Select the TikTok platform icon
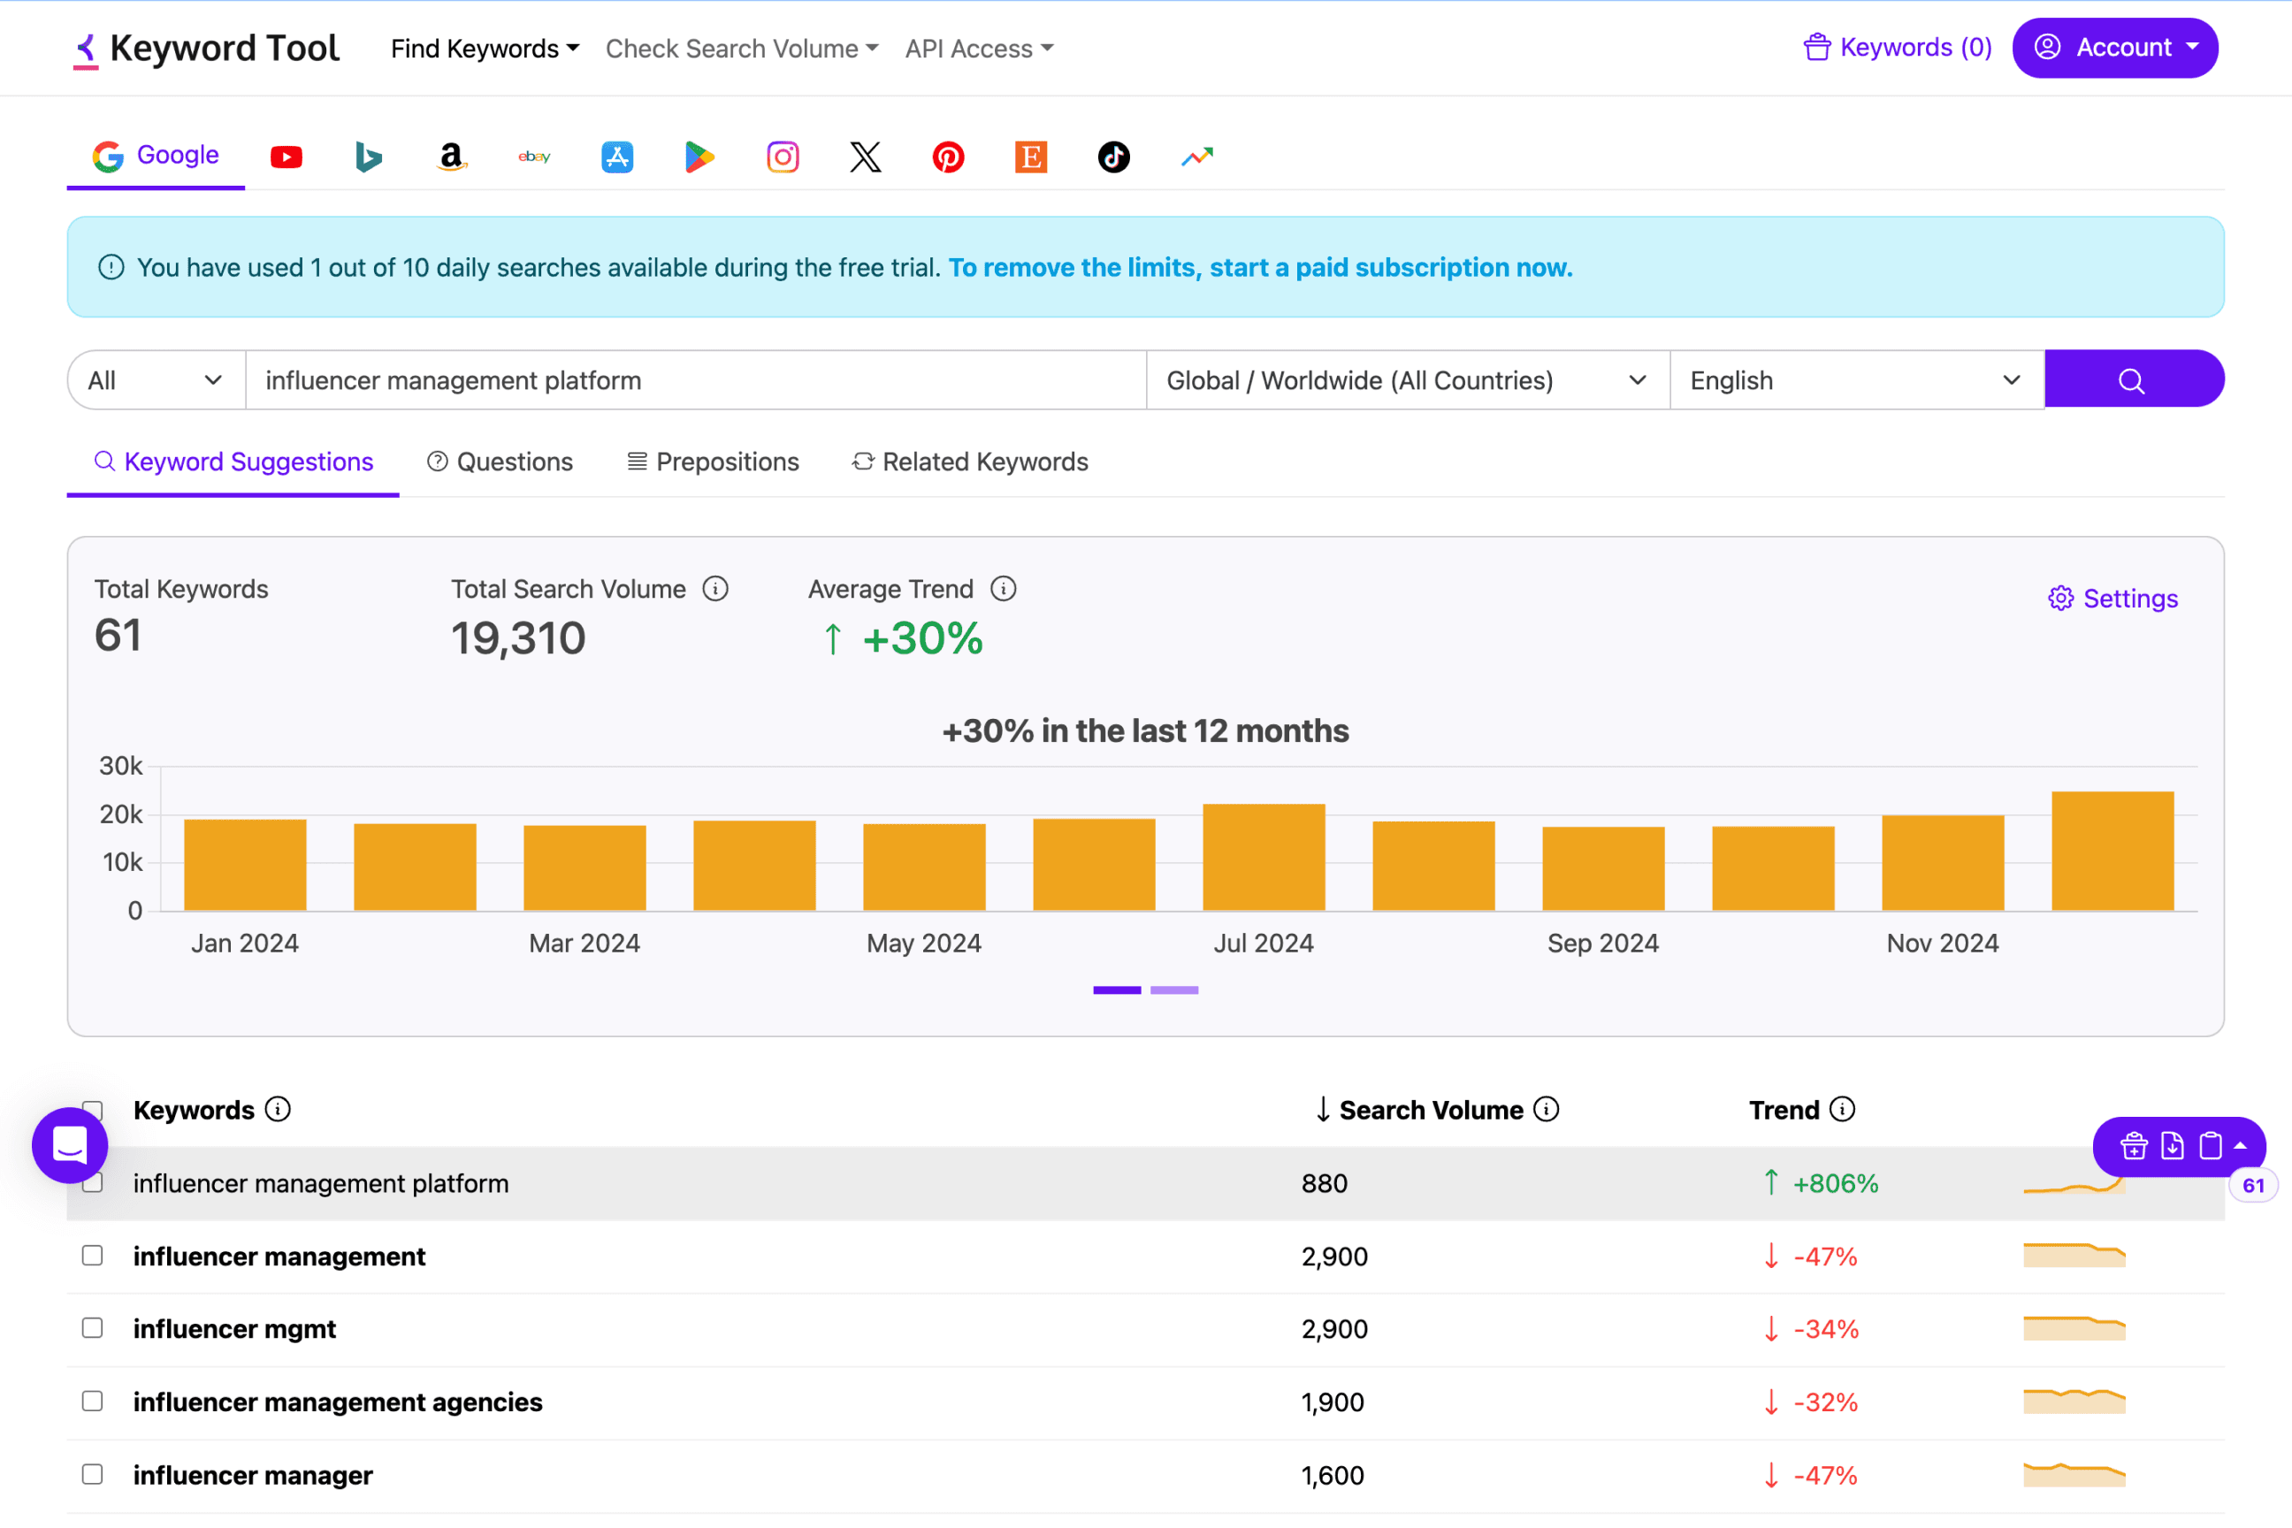The image size is (2292, 1528). pos(1114,157)
